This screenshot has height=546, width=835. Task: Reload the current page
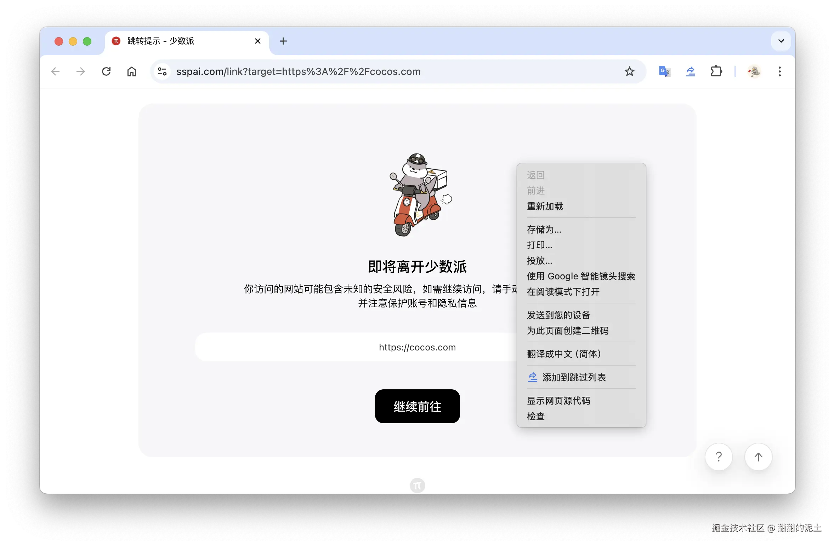[106, 71]
